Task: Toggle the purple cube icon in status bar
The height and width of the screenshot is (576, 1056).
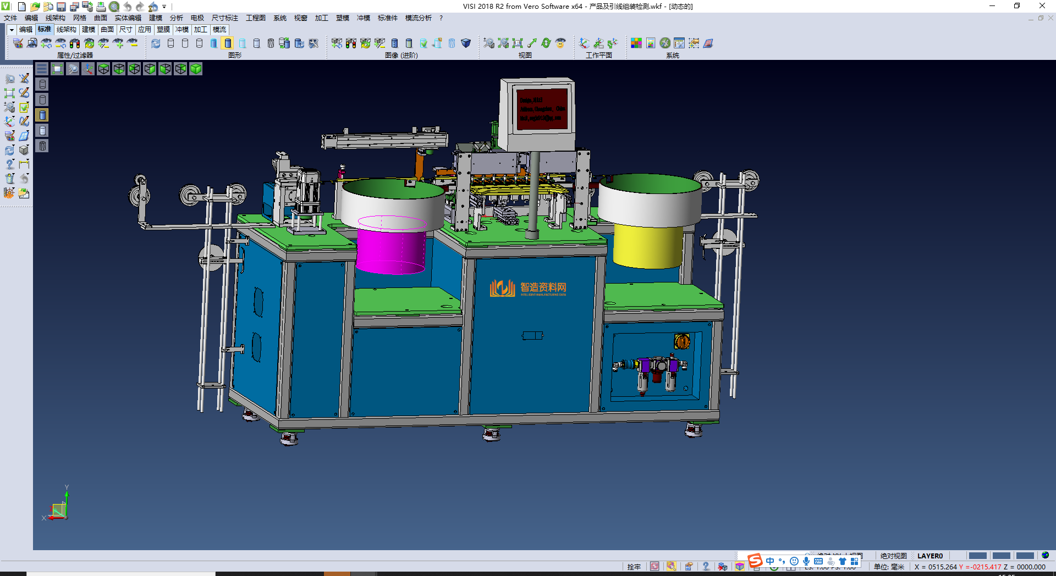Action: [740, 567]
